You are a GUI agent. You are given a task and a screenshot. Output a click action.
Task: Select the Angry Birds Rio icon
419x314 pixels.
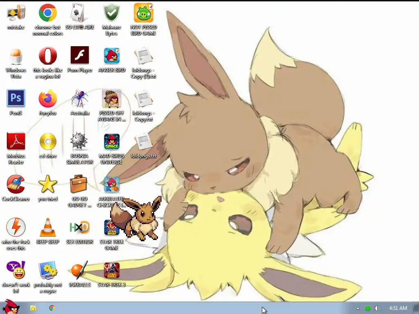click(112, 185)
